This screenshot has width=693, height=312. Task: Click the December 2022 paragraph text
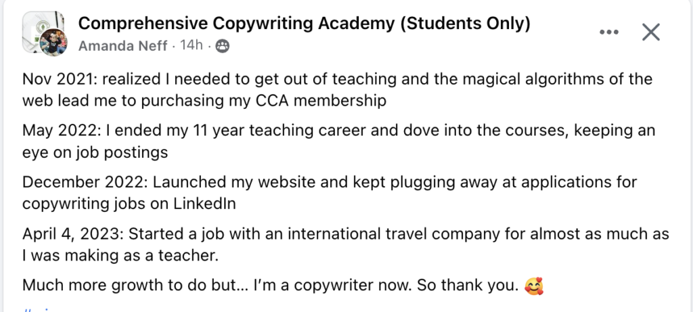tap(330, 193)
